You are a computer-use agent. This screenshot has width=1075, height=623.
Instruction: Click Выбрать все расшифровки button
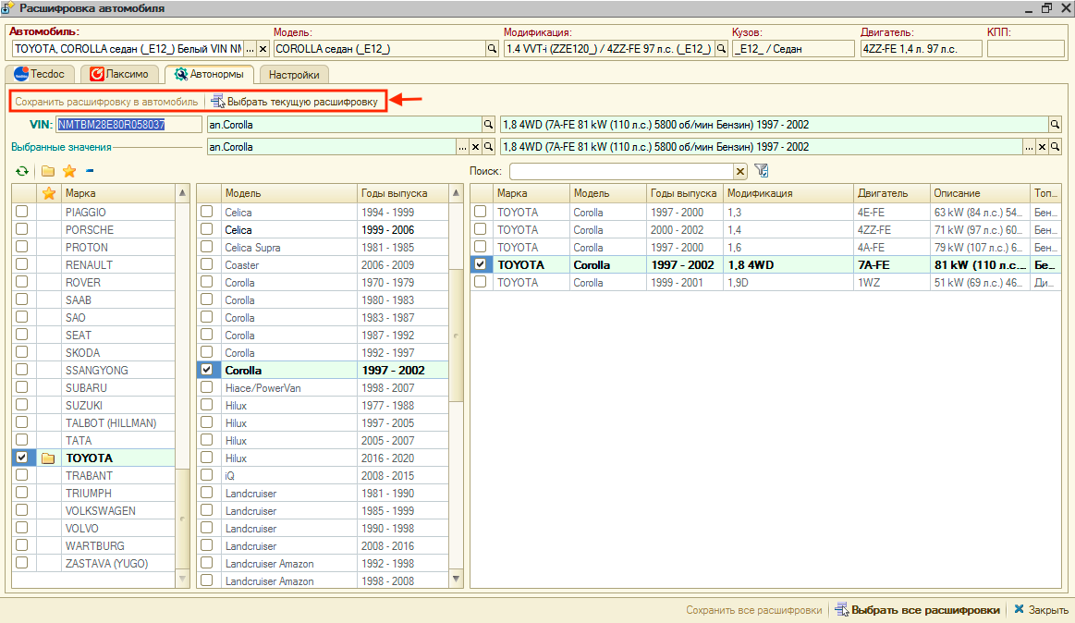pyautogui.click(x=917, y=610)
